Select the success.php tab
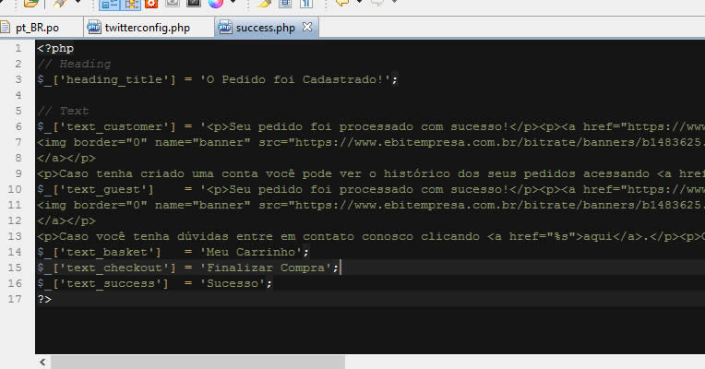Viewport: 705px width, 369px height. point(265,28)
